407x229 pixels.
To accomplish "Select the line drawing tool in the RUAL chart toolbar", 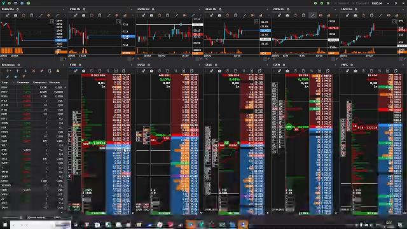I will [244, 15].
